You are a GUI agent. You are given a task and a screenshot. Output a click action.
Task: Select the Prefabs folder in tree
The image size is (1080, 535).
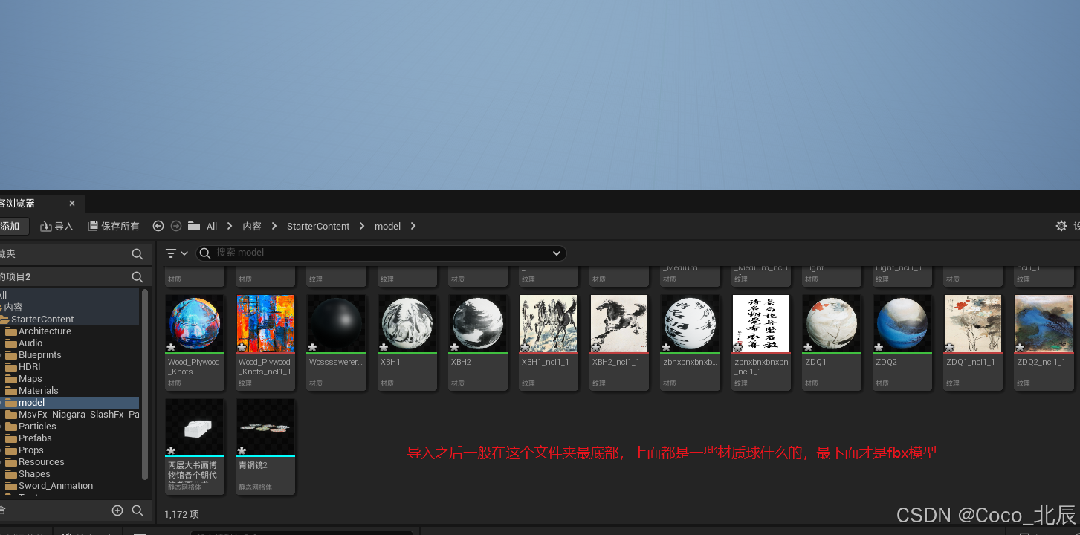(x=35, y=438)
